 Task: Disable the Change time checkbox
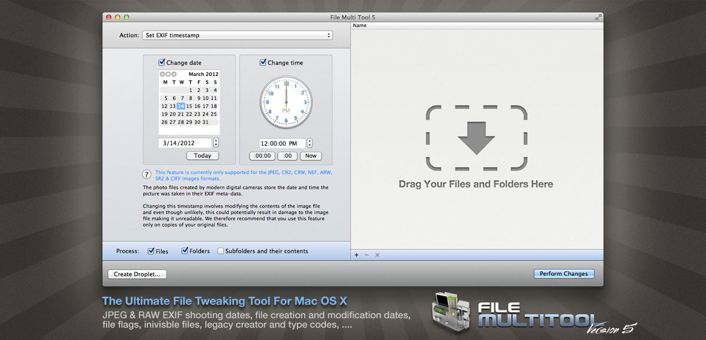[263, 62]
